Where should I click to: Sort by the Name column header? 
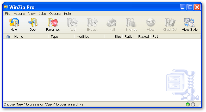pos(30,36)
